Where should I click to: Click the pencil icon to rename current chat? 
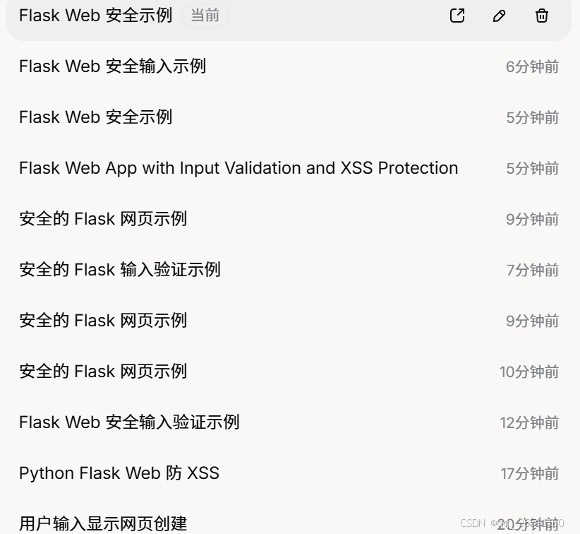tap(499, 16)
